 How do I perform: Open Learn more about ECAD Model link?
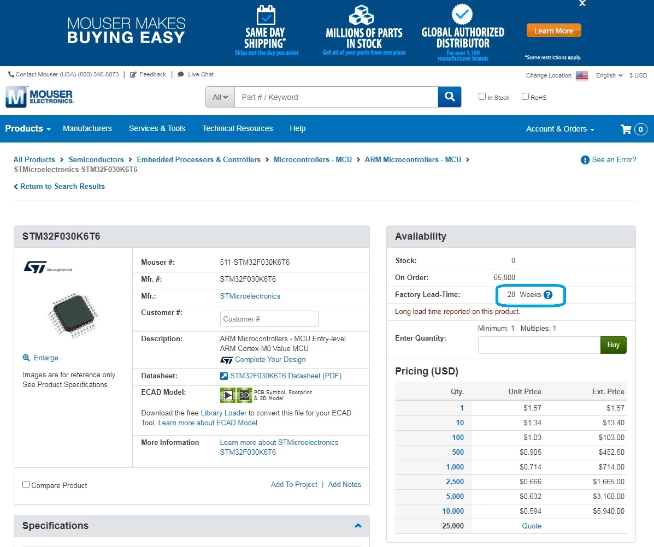(208, 423)
